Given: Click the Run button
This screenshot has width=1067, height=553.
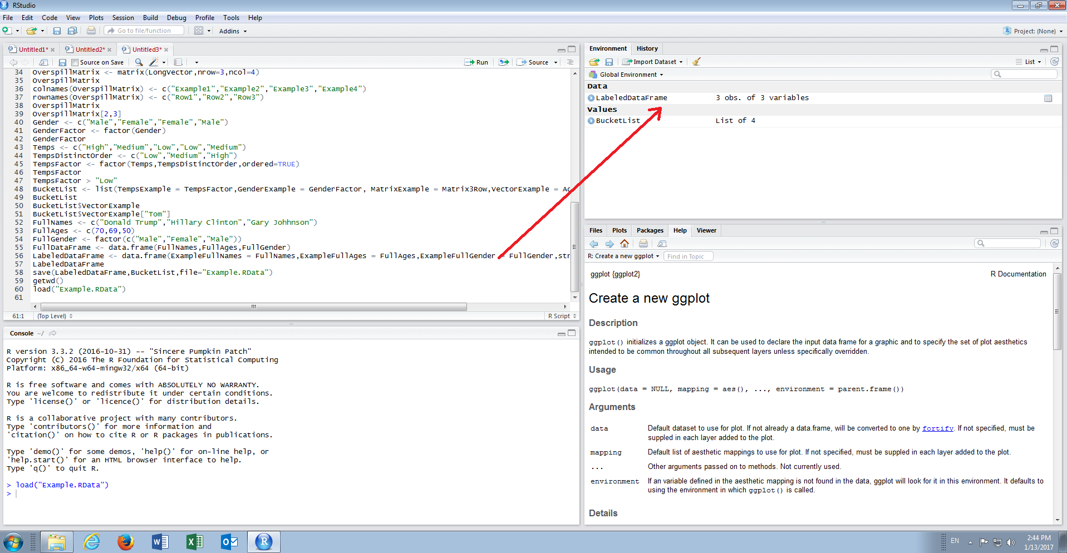Looking at the screenshot, I should coord(476,62).
